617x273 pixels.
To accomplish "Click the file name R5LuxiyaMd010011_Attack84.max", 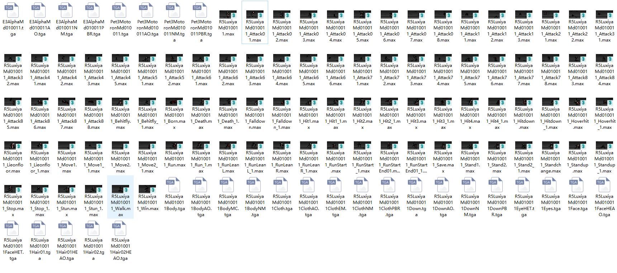I will point(604,74).
